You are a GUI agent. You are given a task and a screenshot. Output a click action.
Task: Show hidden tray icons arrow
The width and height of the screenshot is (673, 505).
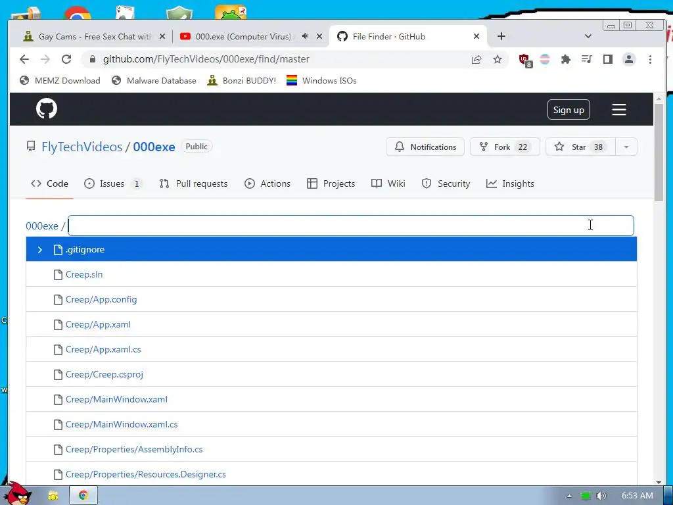[569, 496]
